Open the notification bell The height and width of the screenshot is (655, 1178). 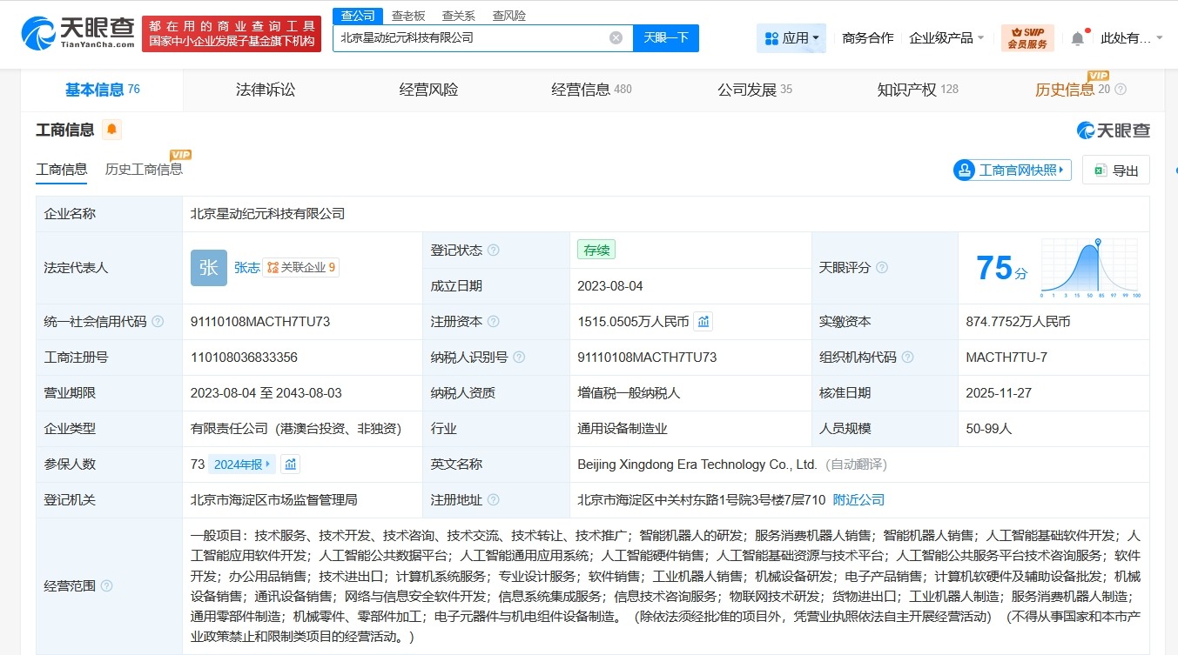(1077, 37)
